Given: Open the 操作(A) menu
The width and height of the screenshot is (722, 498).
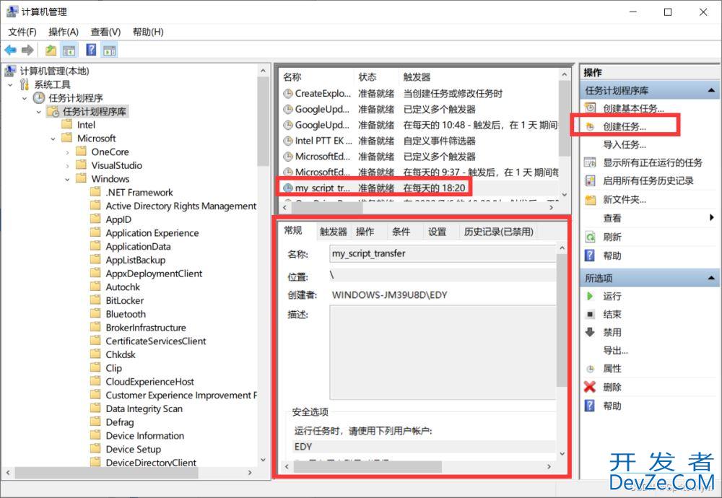Looking at the screenshot, I should coord(64,32).
